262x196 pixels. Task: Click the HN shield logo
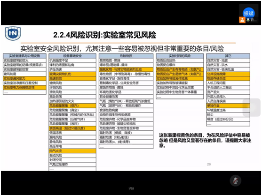tap(13, 33)
